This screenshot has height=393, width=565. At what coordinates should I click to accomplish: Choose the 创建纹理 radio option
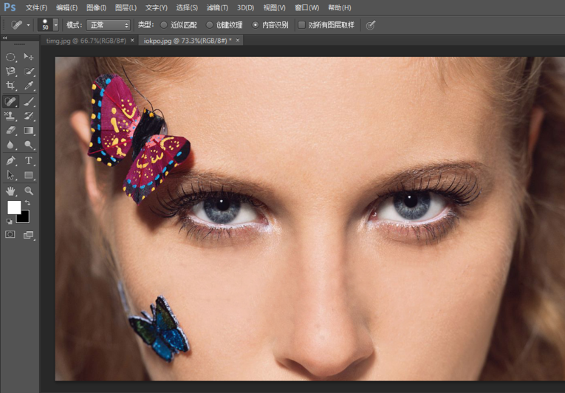pos(210,25)
